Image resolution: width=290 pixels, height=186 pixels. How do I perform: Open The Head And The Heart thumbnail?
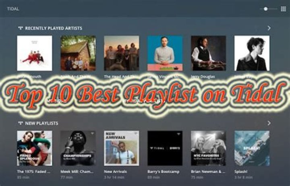(x=122, y=53)
